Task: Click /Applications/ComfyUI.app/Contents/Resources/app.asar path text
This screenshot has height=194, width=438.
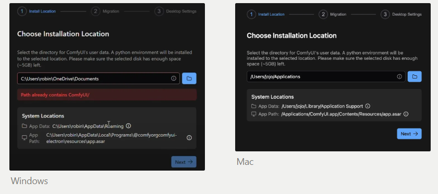Action: coord(341,114)
